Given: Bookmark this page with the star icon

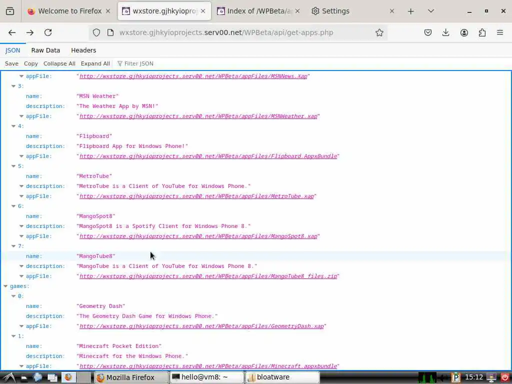Looking at the screenshot, I should 379,32.
